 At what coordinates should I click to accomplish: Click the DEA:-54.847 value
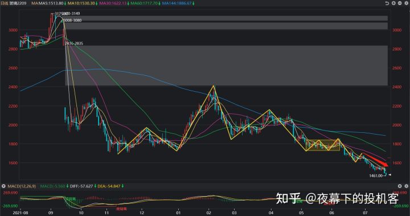109,186
